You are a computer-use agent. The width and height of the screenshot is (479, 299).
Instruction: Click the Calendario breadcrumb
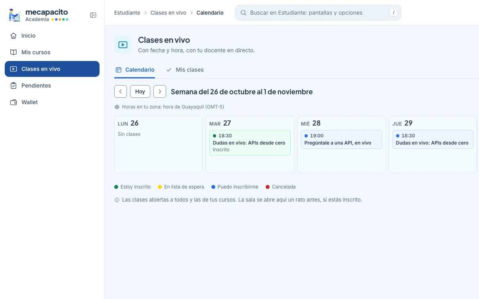coord(210,13)
